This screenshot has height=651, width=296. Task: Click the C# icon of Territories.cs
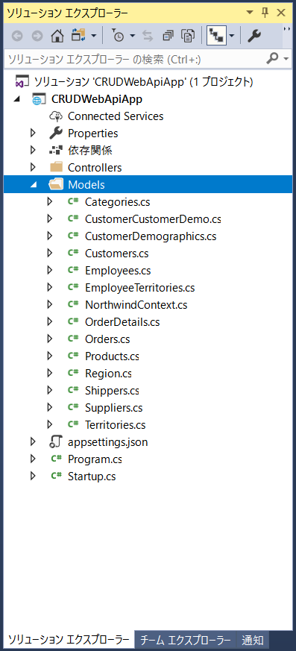click(x=74, y=424)
